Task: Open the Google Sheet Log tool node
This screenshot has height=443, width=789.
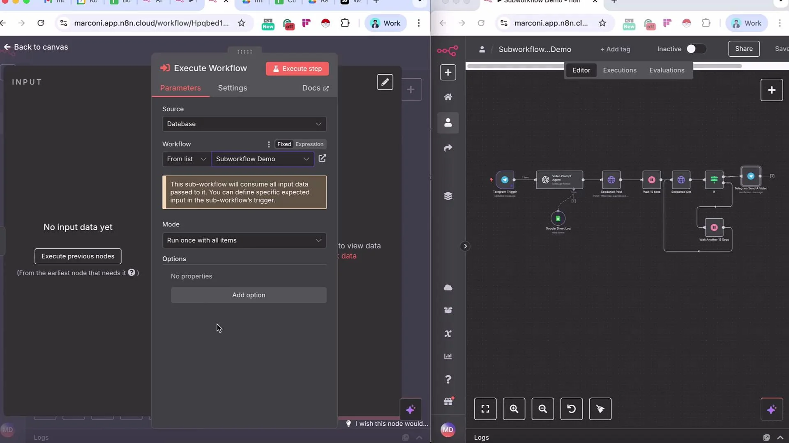Action: [x=558, y=218]
